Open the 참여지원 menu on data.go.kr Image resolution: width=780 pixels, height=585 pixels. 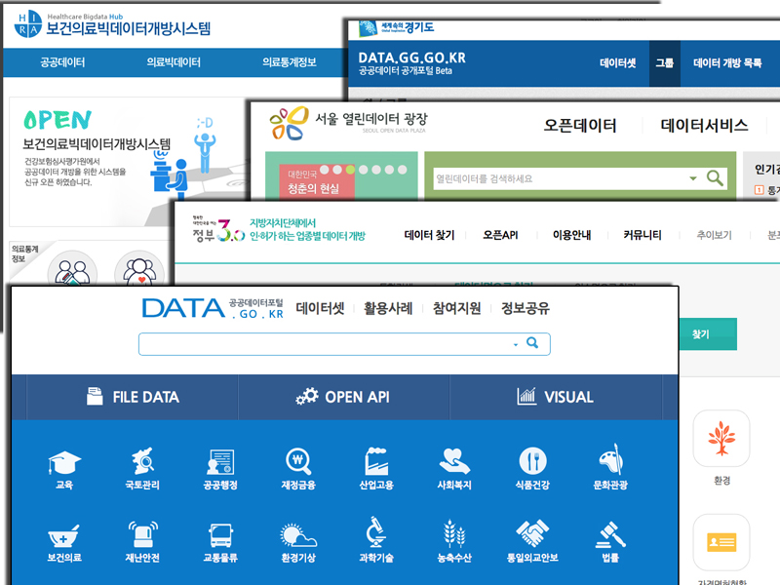tap(456, 308)
